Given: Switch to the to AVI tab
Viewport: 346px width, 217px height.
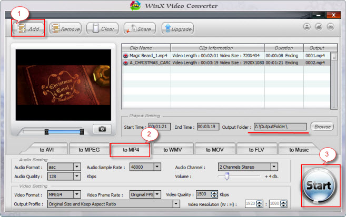Looking at the screenshot, I should click(47, 150).
